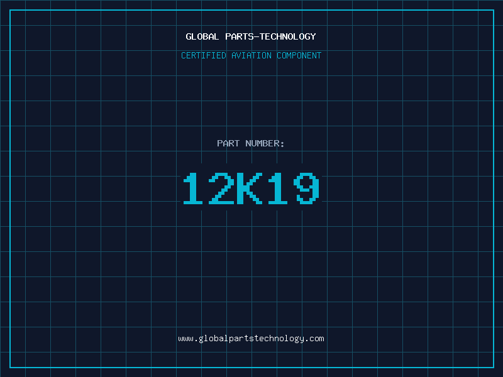Click the part number 12K19
This screenshot has width=503, height=377.
pos(251,188)
